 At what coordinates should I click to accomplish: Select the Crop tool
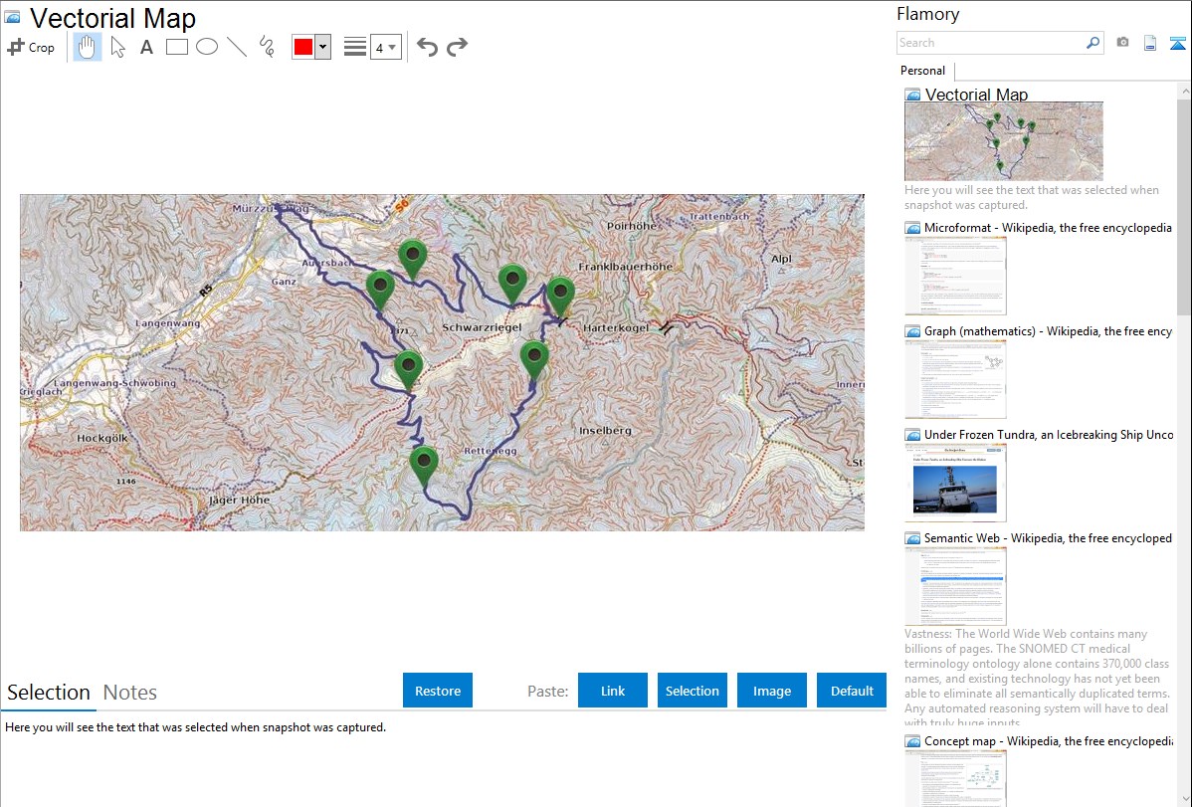pos(31,47)
